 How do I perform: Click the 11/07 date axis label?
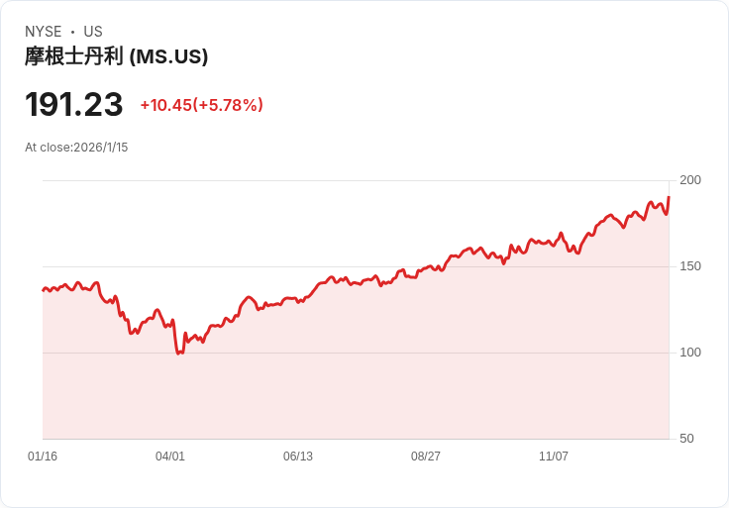point(554,457)
